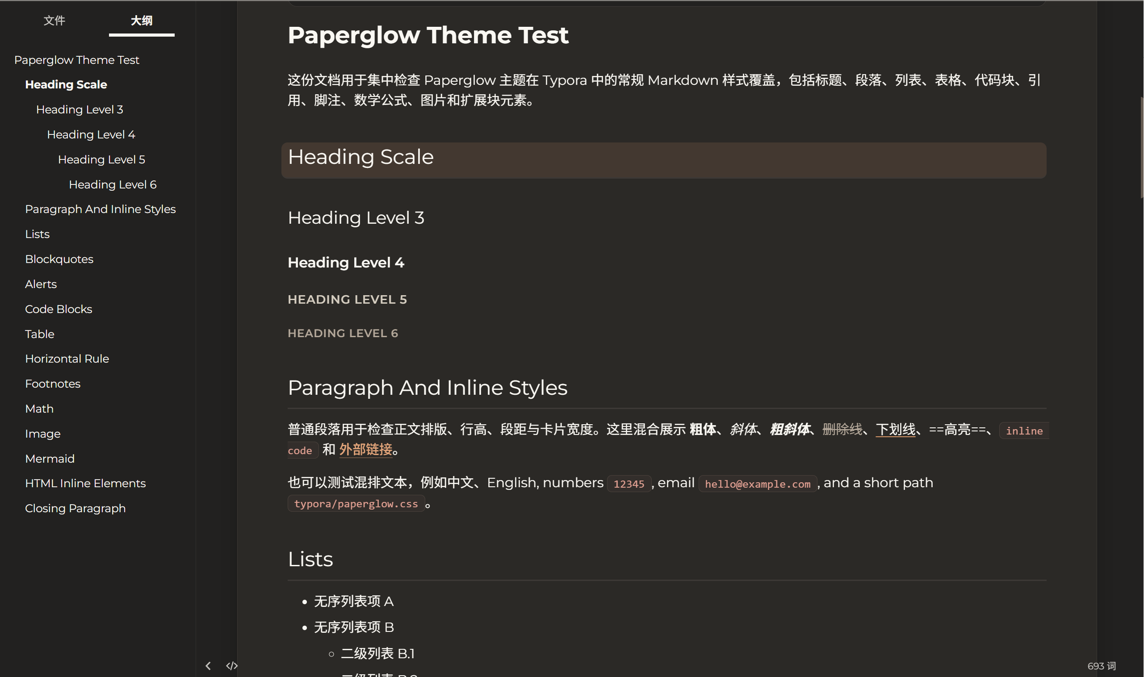Screen dimensions: 1144x677
Task: Open the 外部链接 hyperlink
Action: point(365,450)
